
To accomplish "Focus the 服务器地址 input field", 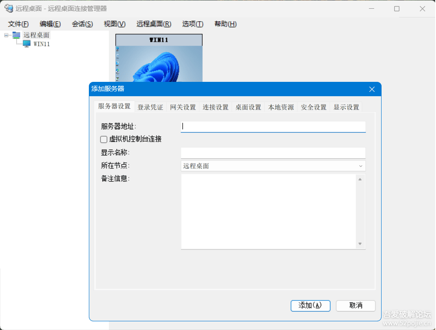I will (x=273, y=126).
